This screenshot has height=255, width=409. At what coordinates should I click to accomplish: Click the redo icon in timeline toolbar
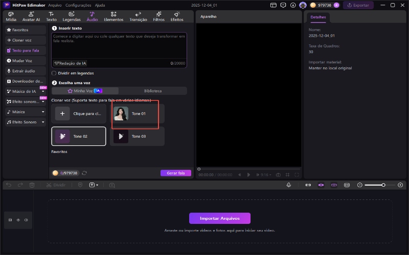tap(20, 185)
